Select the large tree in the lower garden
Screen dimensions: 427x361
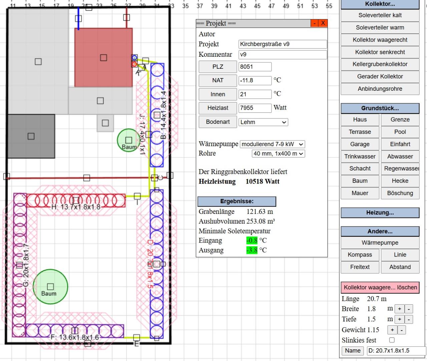coord(50,287)
